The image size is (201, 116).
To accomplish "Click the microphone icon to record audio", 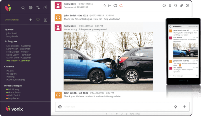I will [175, 106].
